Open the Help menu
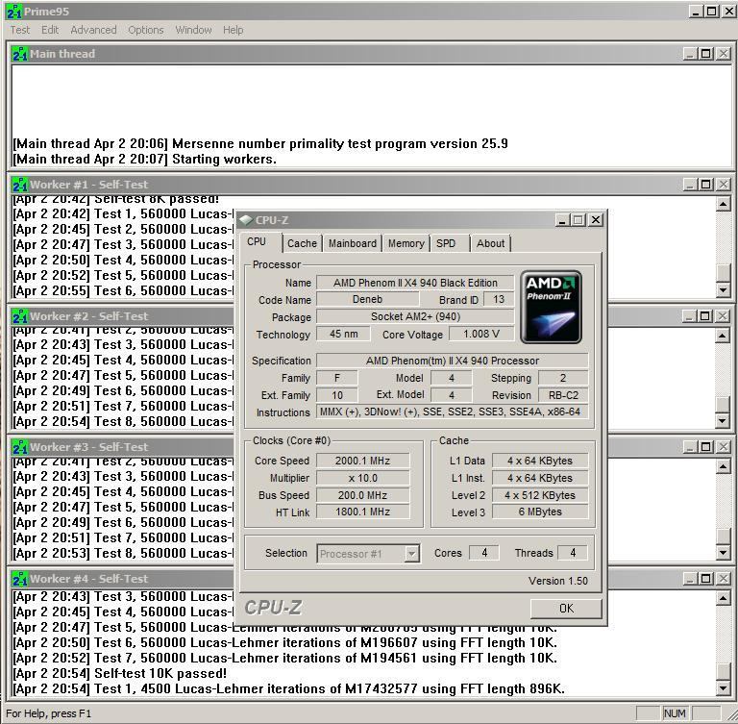This screenshot has width=738, height=724. click(x=233, y=30)
